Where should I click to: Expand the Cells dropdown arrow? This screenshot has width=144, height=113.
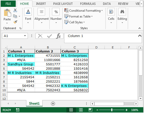(111, 23)
